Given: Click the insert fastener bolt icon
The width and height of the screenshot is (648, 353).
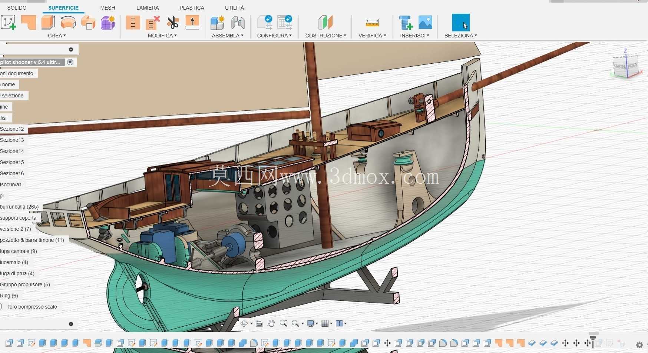Looking at the screenshot, I should click(x=406, y=23).
